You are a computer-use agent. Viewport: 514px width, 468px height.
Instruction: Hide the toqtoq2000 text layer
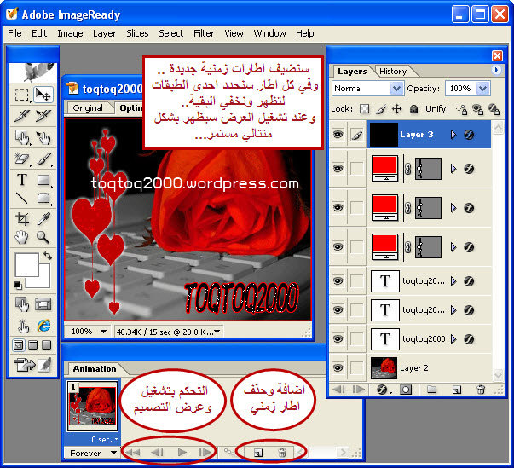338,338
